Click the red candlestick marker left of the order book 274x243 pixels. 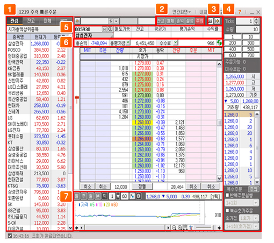click(x=77, y=99)
